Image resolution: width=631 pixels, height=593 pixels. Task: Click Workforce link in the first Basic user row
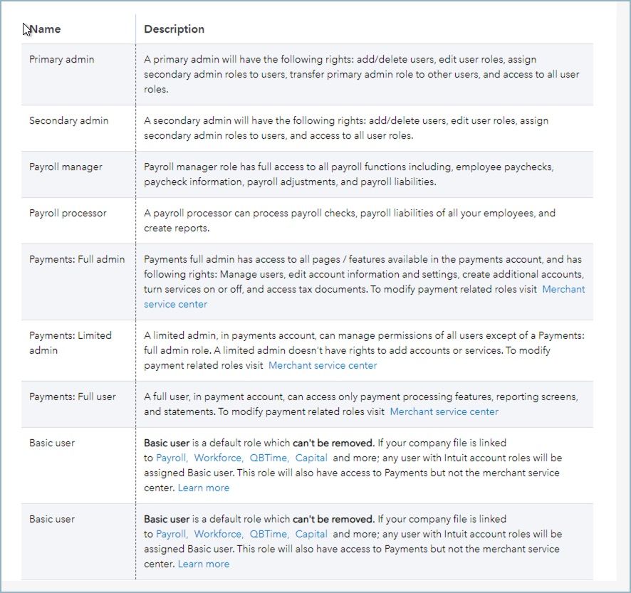coord(218,458)
